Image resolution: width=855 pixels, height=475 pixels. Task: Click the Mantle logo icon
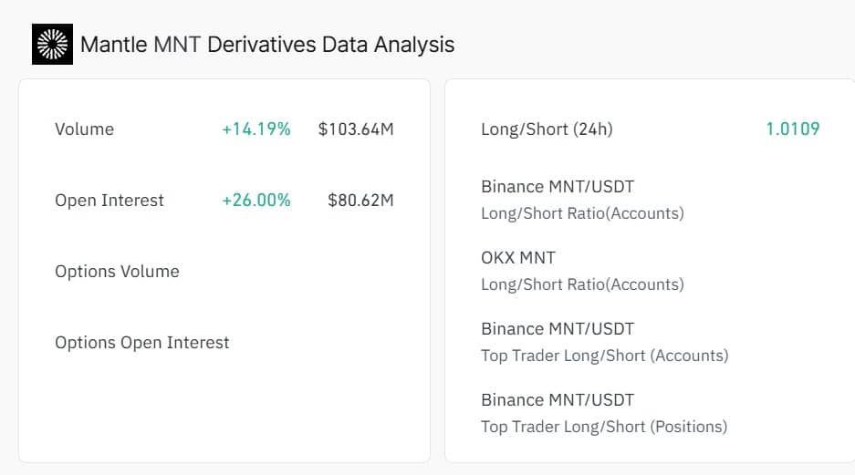click(52, 44)
